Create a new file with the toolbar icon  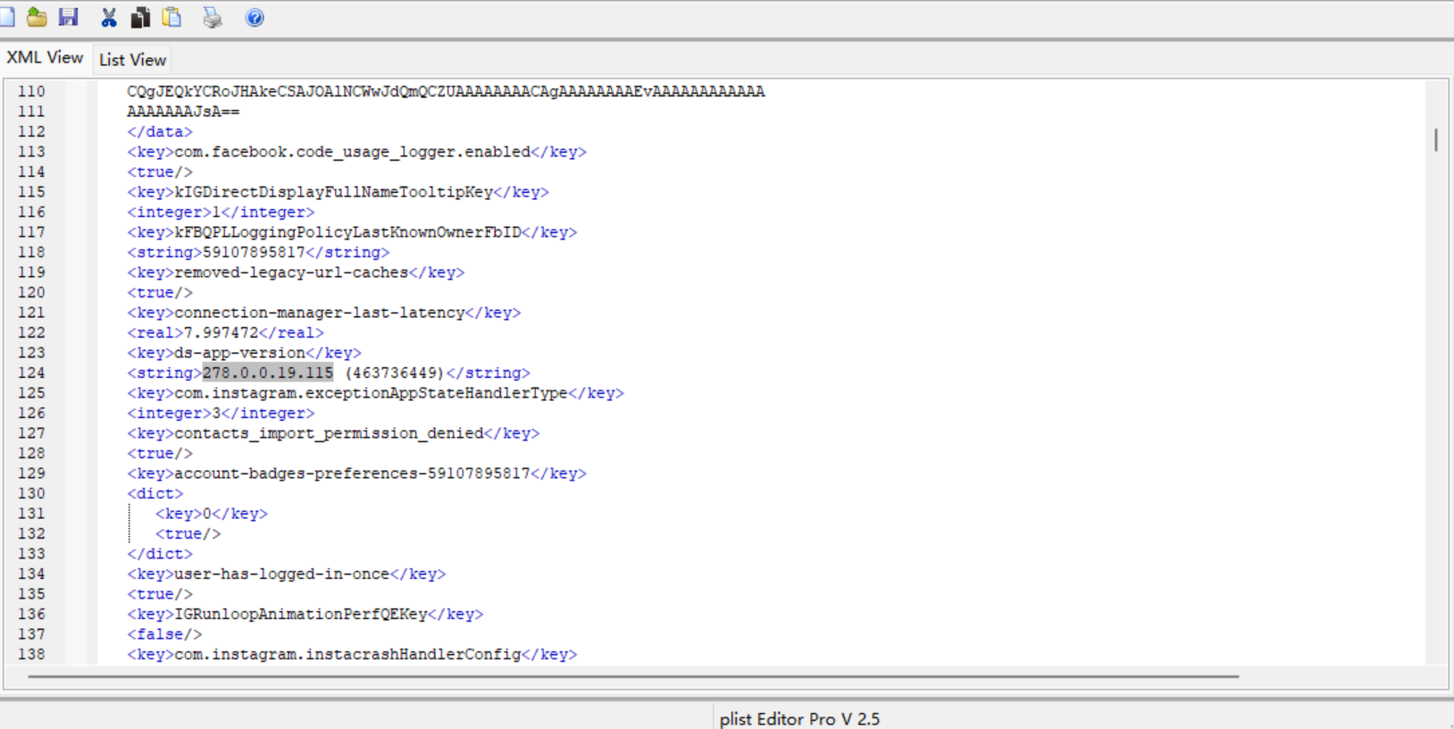click(x=6, y=17)
